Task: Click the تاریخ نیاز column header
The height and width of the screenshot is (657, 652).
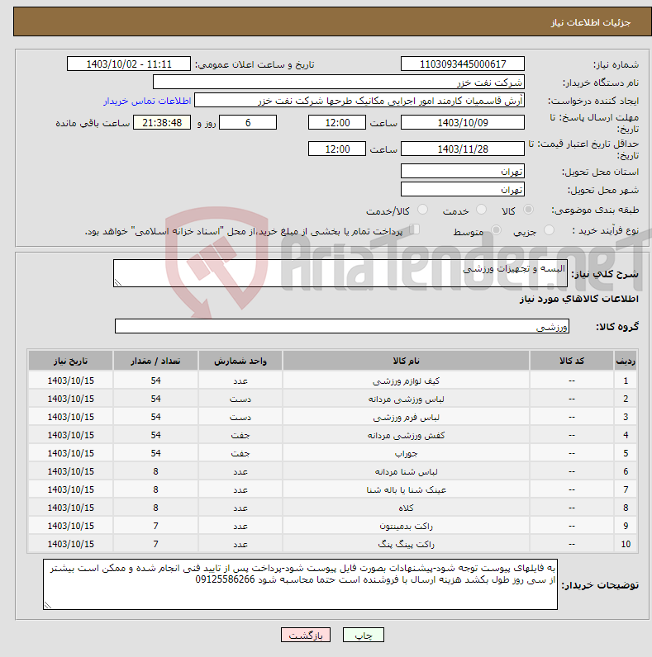Action: pos(70,361)
